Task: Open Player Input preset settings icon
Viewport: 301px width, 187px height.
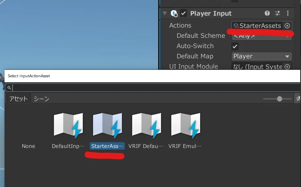Action: [x=278, y=14]
